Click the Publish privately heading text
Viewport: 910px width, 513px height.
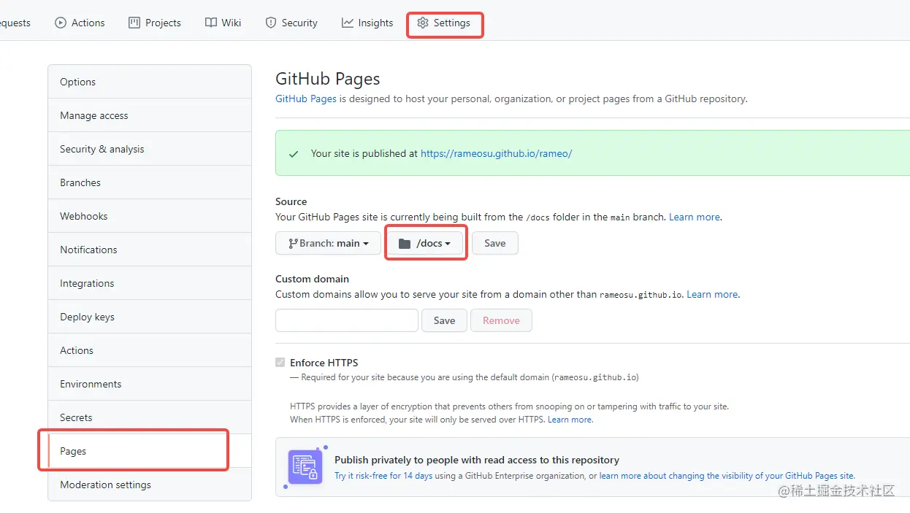[477, 460]
